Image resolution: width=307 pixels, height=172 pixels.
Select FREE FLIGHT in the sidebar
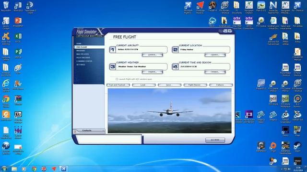click(82, 47)
